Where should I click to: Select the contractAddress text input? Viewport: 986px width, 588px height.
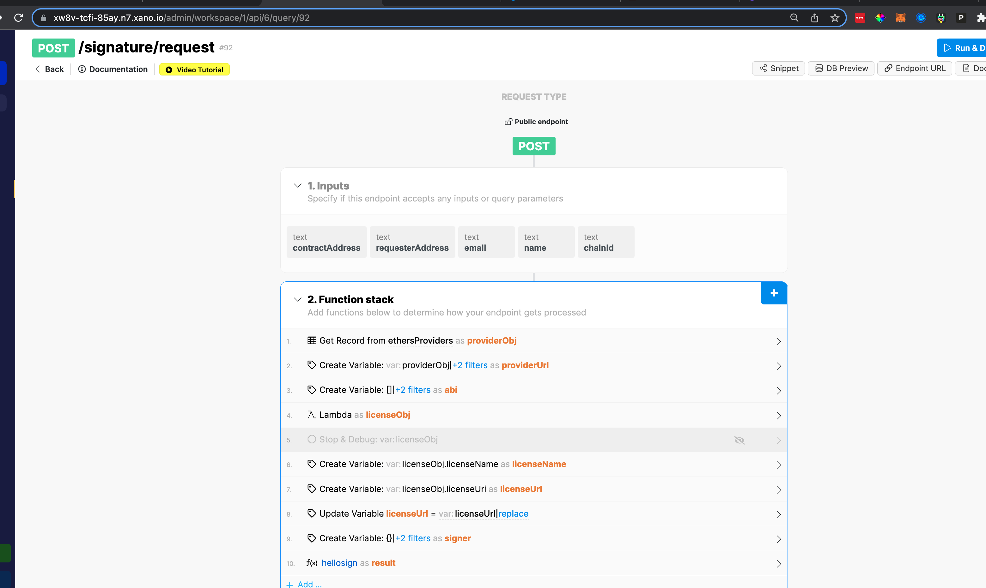click(x=326, y=242)
